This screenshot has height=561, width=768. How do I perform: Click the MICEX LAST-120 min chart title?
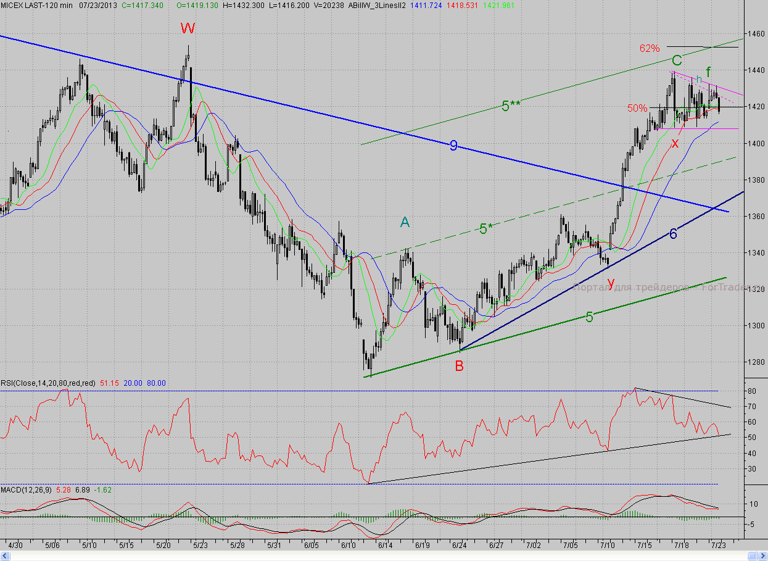[x=37, y=5]
